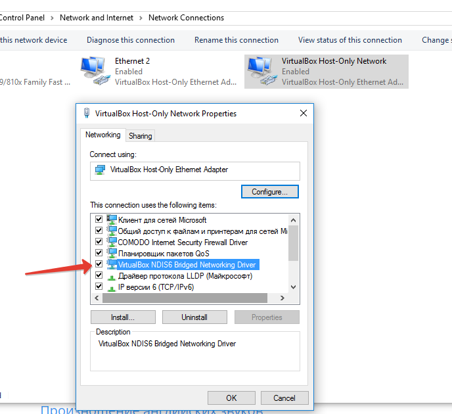The image size is (452, 414).
Task: Click Network Connections breadcrumb
Action: click(x=186, y=18)
